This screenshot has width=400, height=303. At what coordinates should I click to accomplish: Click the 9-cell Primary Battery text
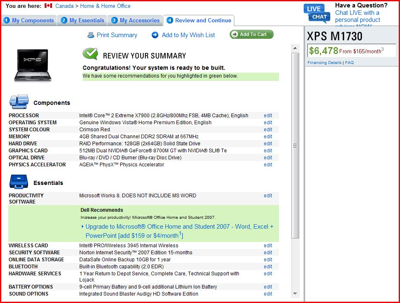point(148,286)
